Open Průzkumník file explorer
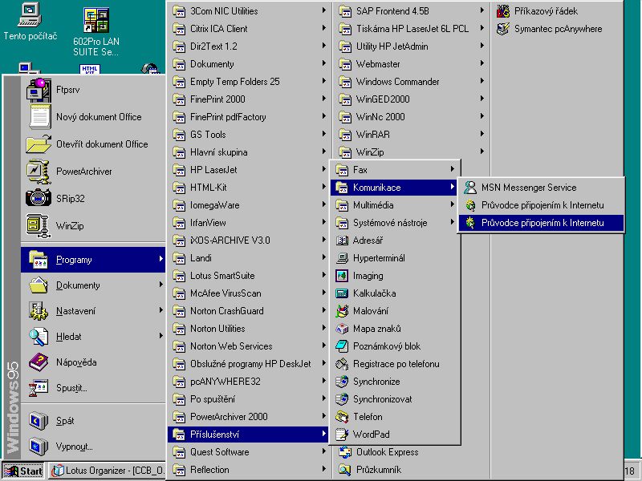Screen dimensions: 642x481 click(411, 470)
